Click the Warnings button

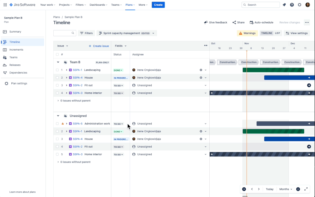(247, 33)
